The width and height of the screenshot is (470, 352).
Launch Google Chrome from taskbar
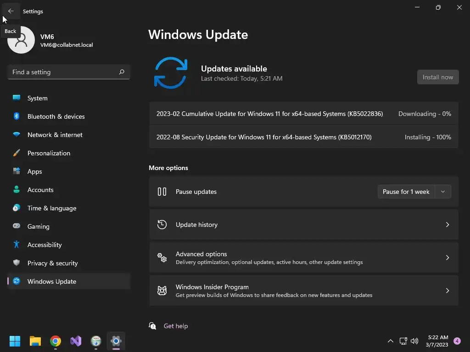pos(56,341)
